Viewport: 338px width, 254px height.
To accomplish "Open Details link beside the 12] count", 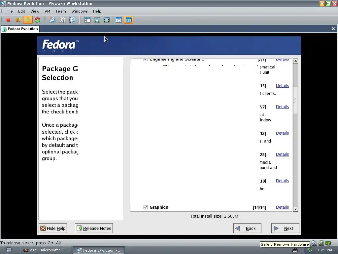I will tap(283, 133).
